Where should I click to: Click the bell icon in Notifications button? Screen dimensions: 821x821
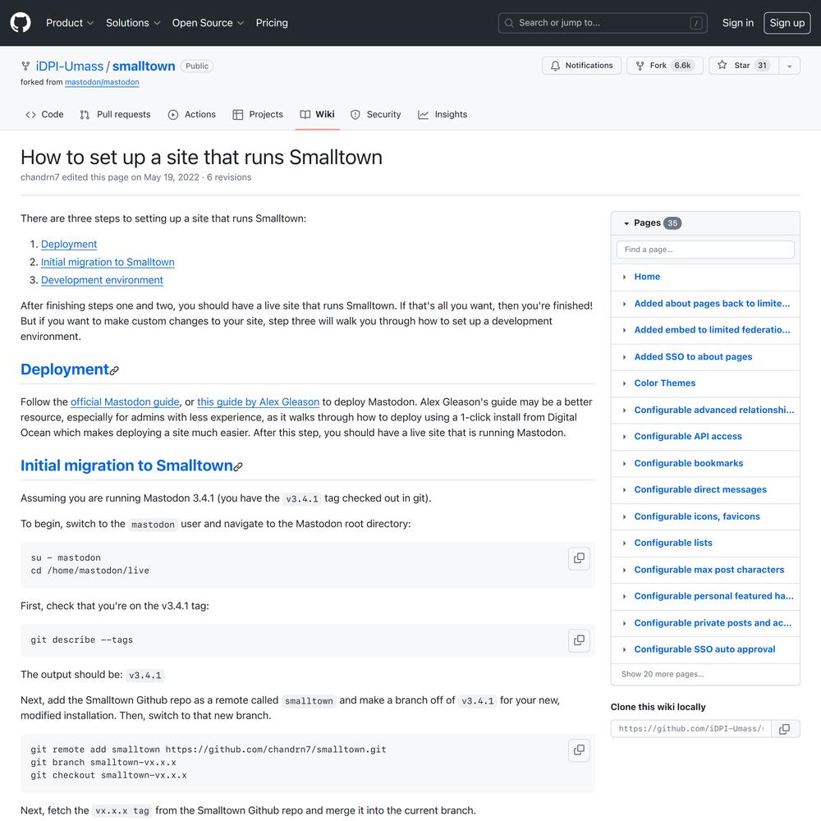pos(555,66)
